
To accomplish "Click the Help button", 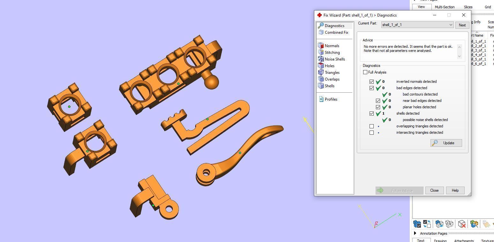I will tap(455, 190).
